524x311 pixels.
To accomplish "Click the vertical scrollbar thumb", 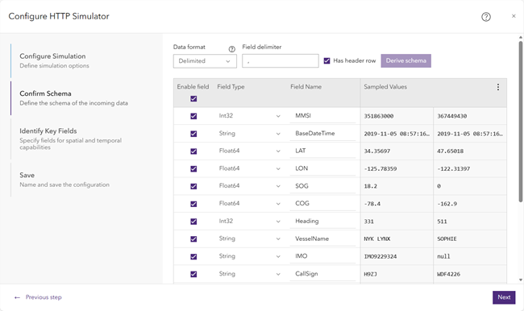I will 521,122.
